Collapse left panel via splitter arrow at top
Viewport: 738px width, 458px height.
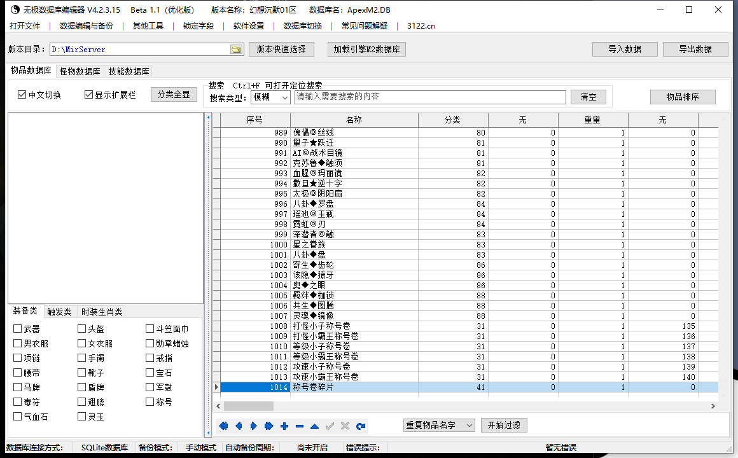(209, 118)
